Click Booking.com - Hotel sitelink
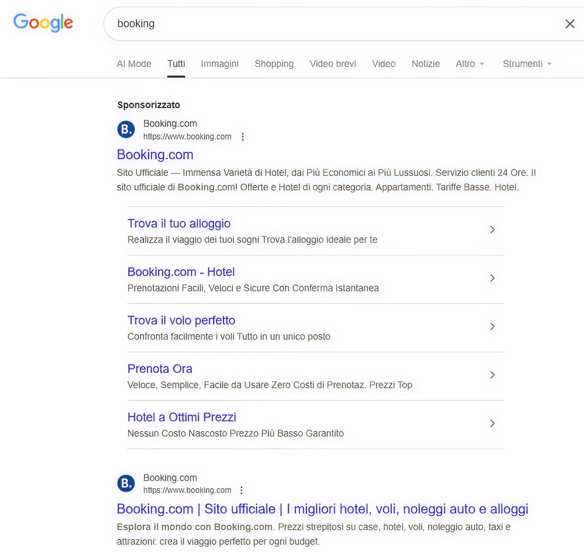 [181, 272]
